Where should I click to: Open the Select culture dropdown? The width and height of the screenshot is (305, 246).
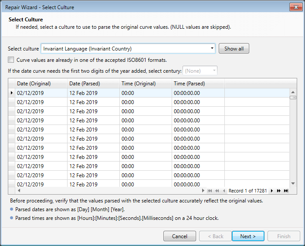coord(128,48)
